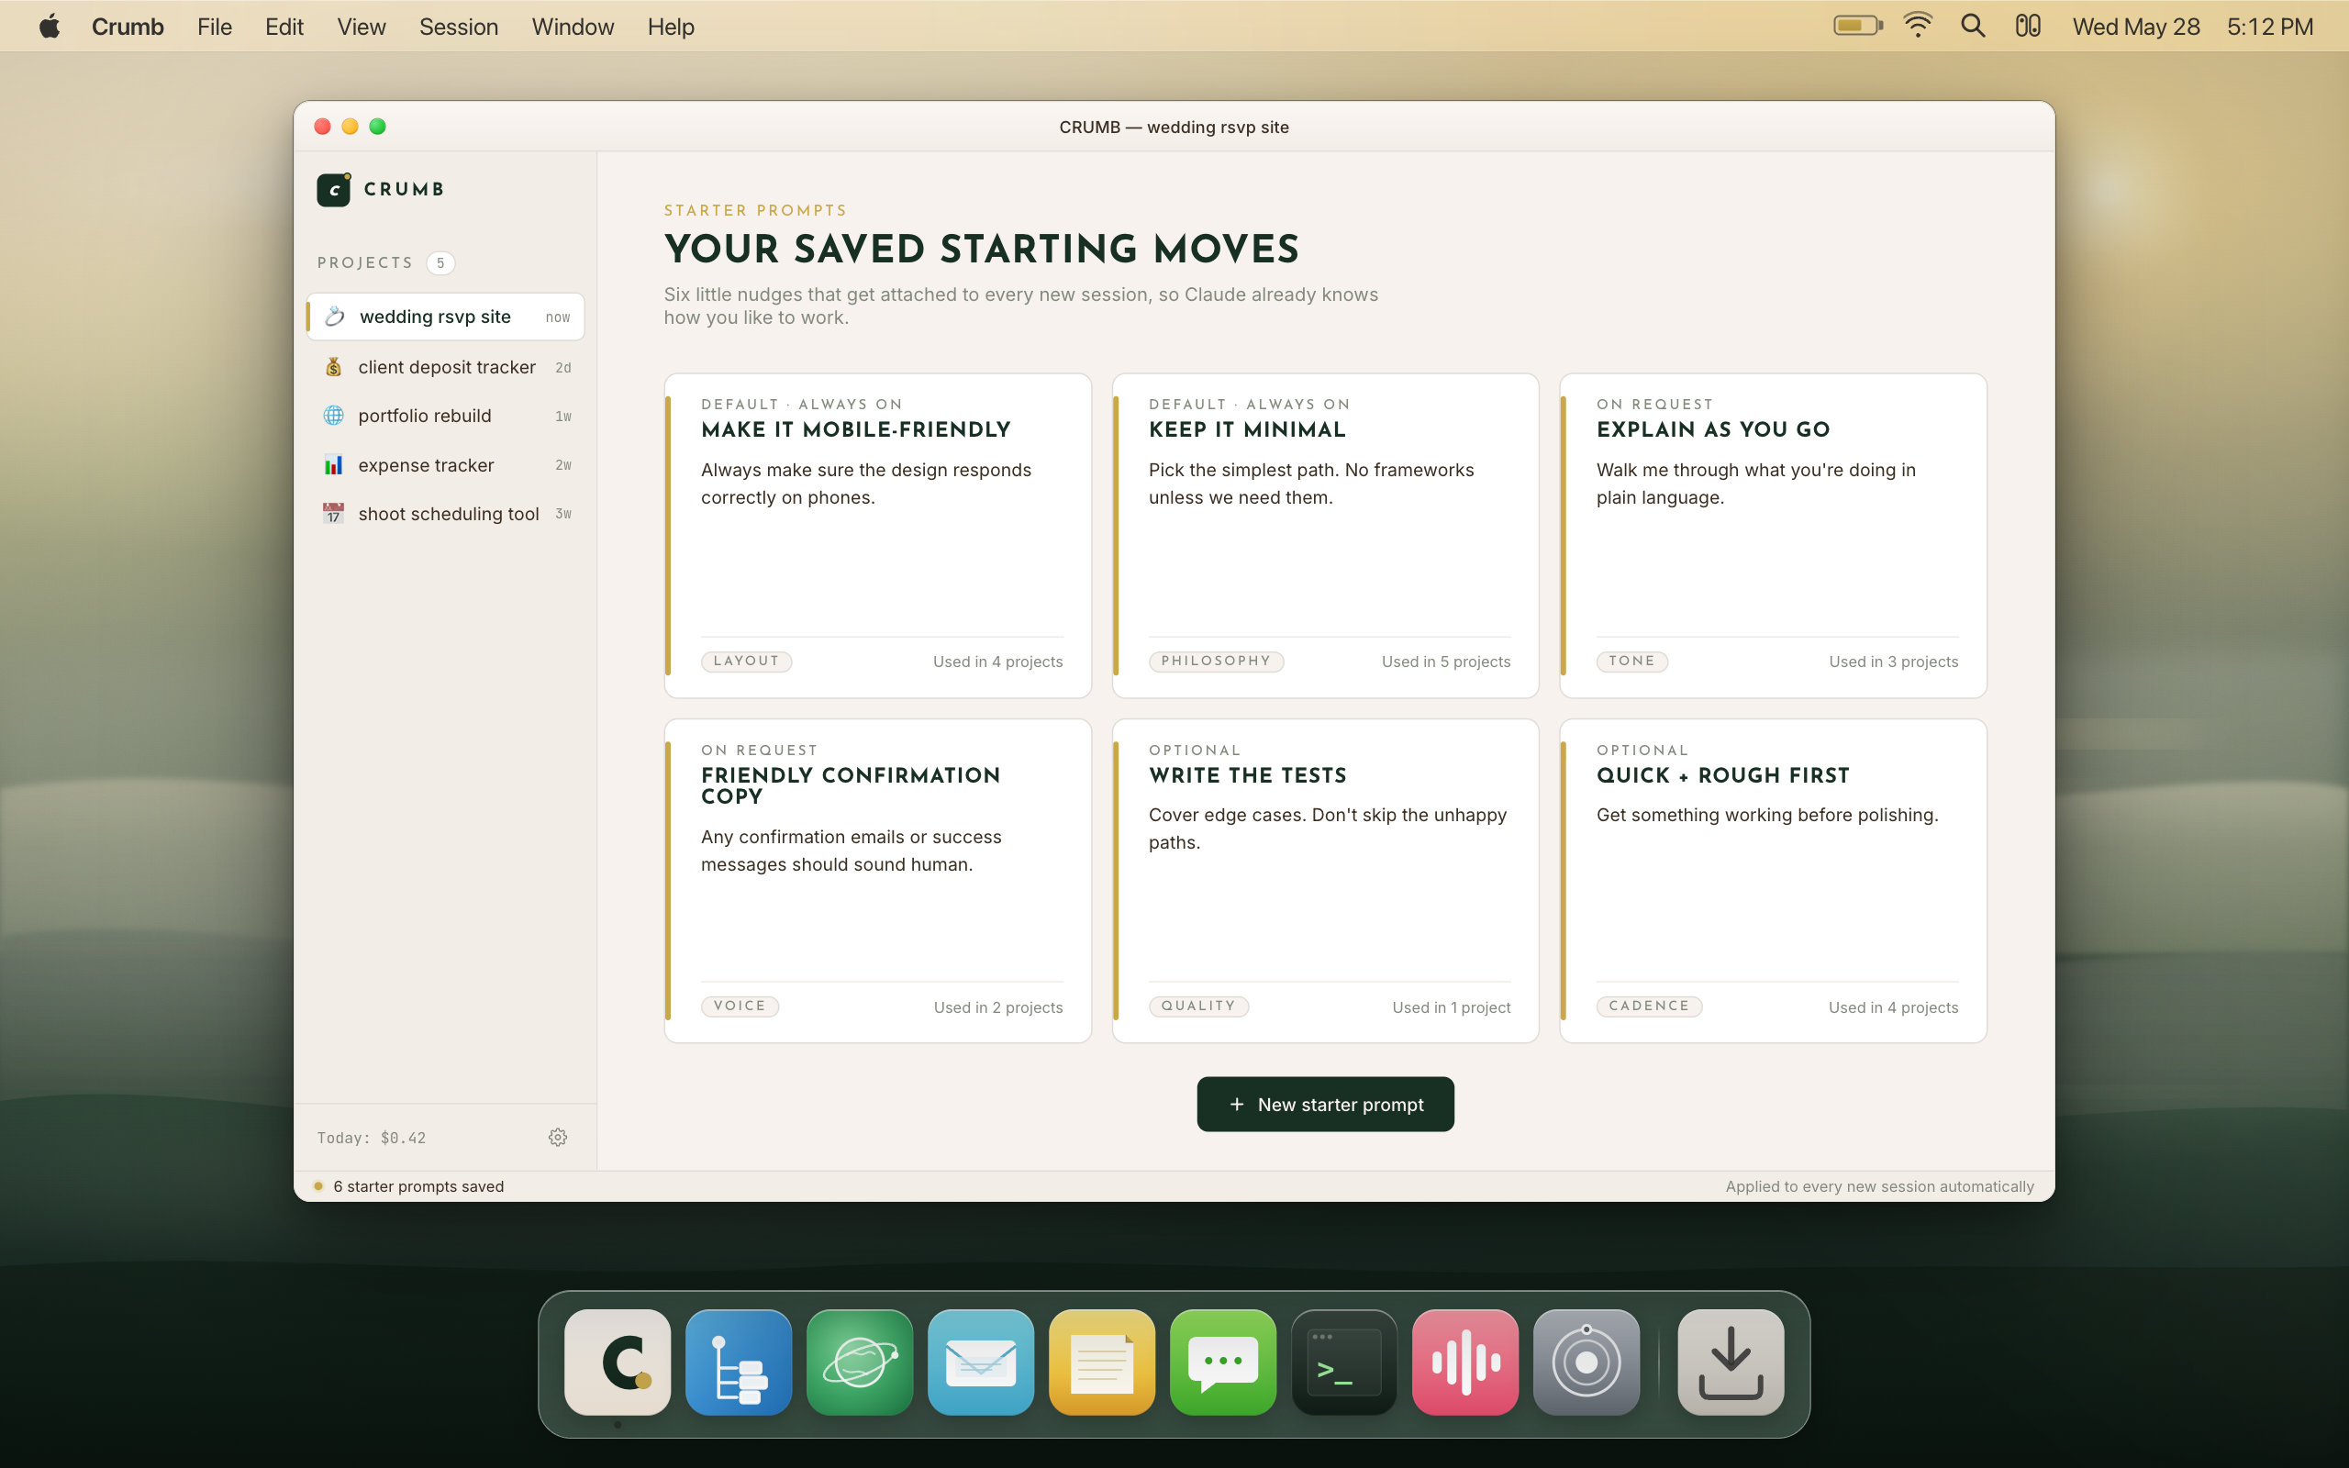
Task: Open the Friendly Confirmation Copy card
Action: (877, 881)
